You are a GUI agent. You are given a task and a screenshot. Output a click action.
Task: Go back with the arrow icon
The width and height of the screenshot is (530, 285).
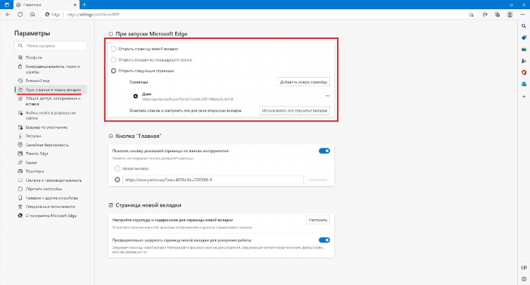tap(8, 15)
